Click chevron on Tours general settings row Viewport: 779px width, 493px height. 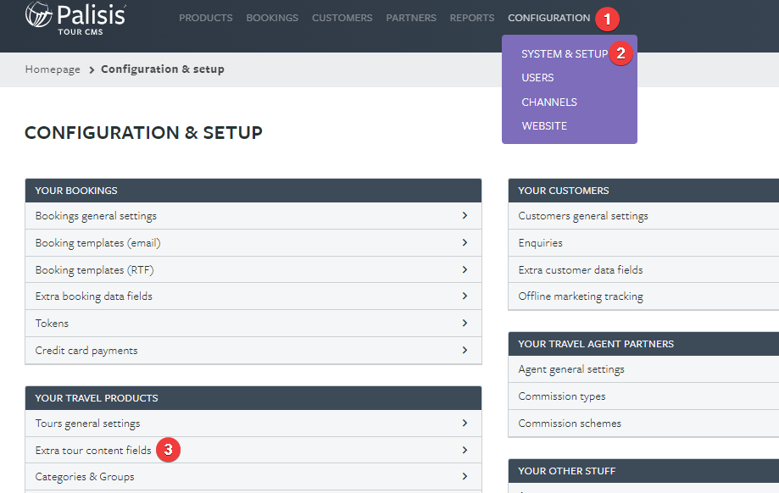465,423
